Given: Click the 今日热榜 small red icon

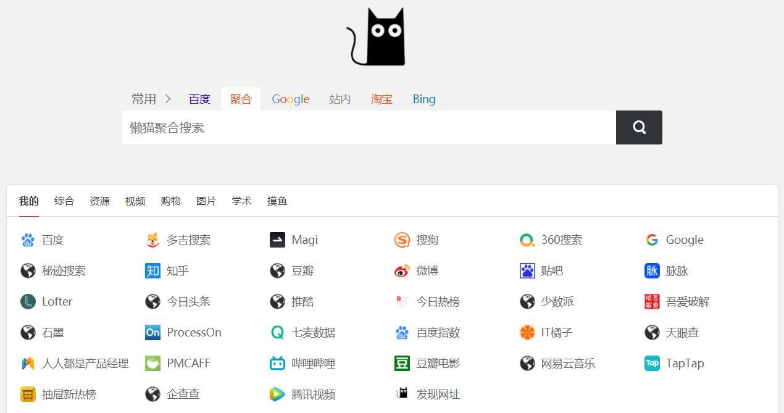Looking at the screenshot, I should pyautogui.click(x=402, y=301).
